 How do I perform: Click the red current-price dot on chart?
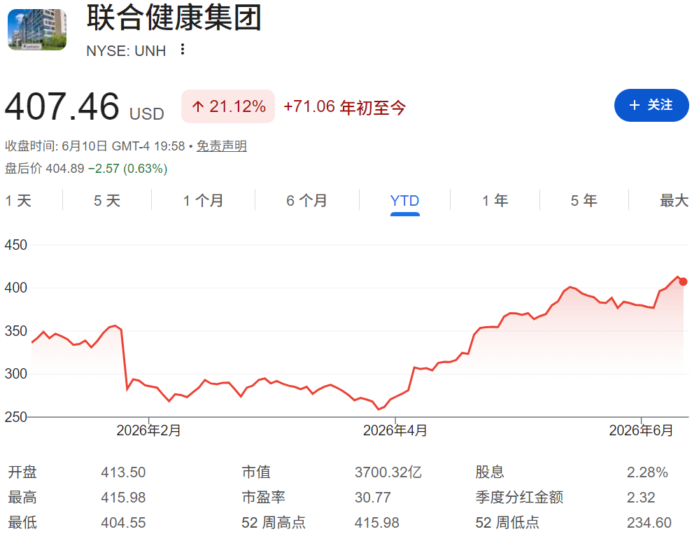pos(683,282)
